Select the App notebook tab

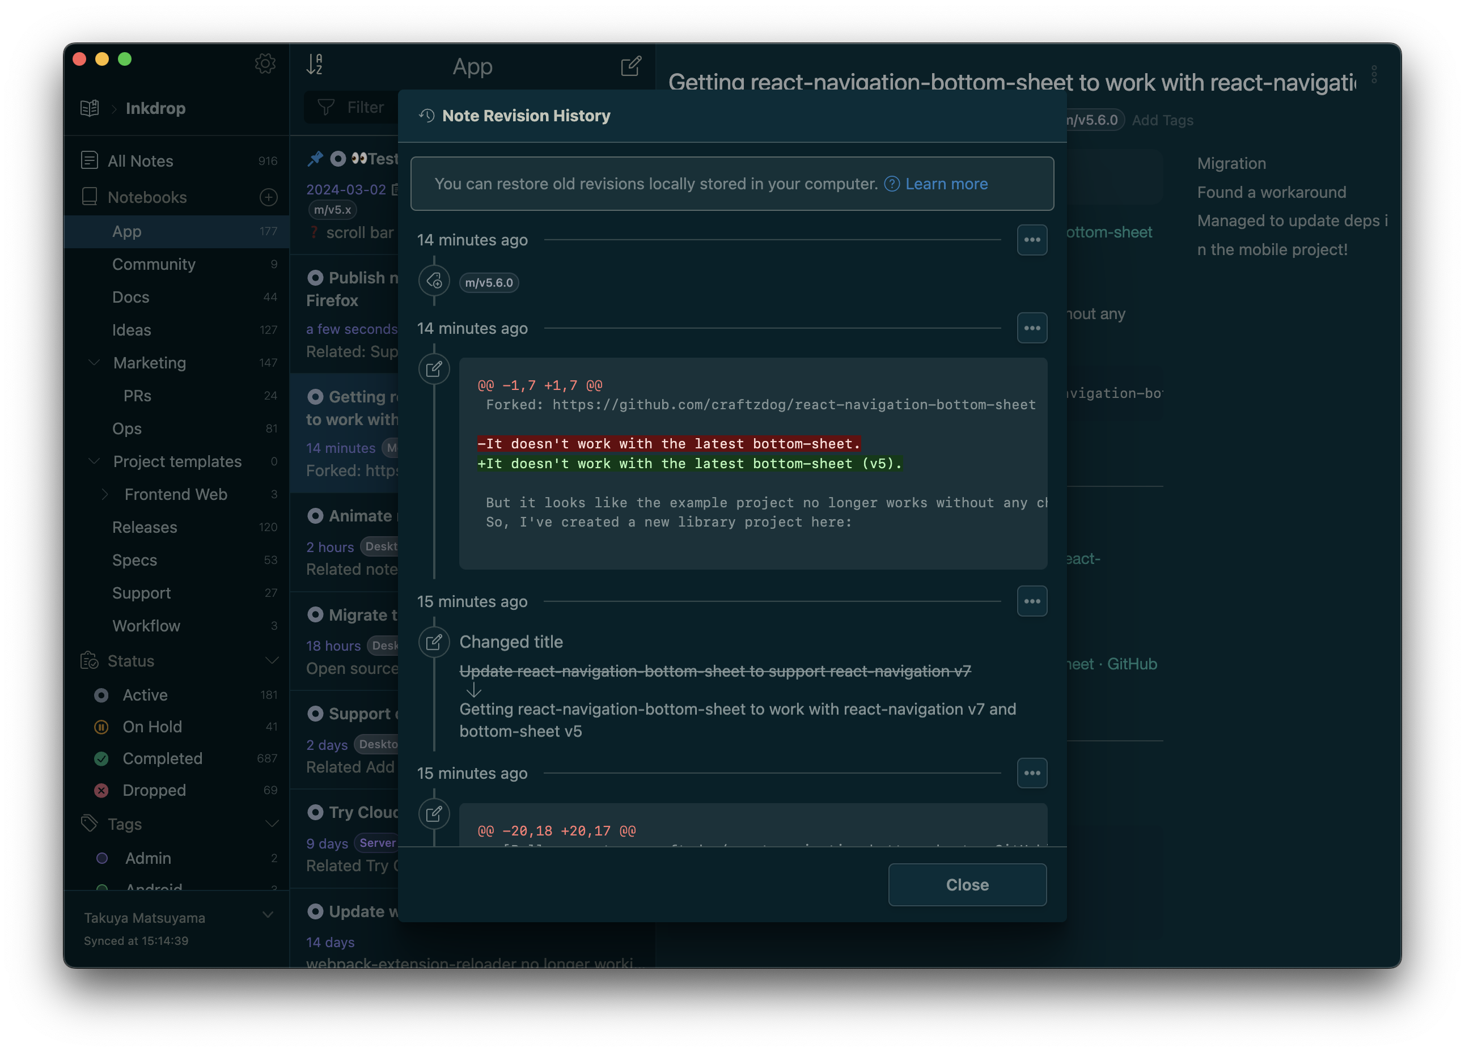pyautogui.click(x=126, y=231)
